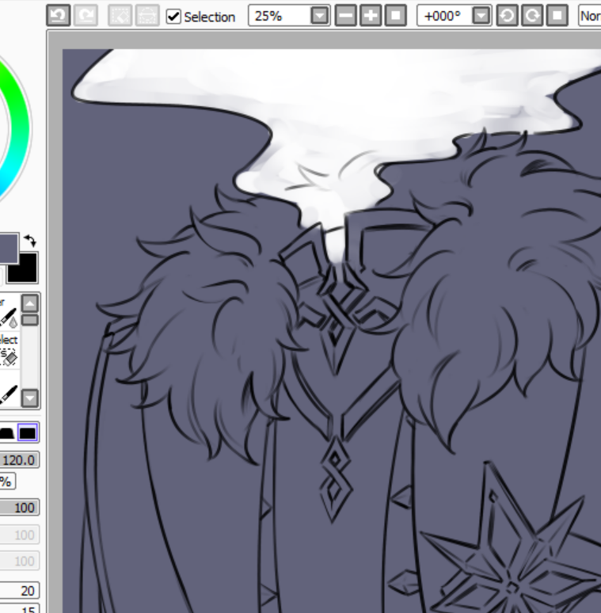Click the active density slider showing 100
Viewport: 601px width, 613px height.
tap(19, 508)
